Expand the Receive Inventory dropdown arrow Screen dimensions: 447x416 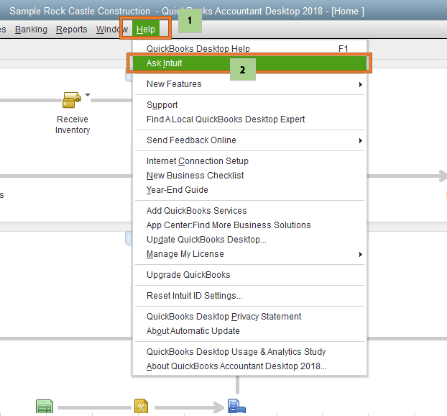point(88,95)
